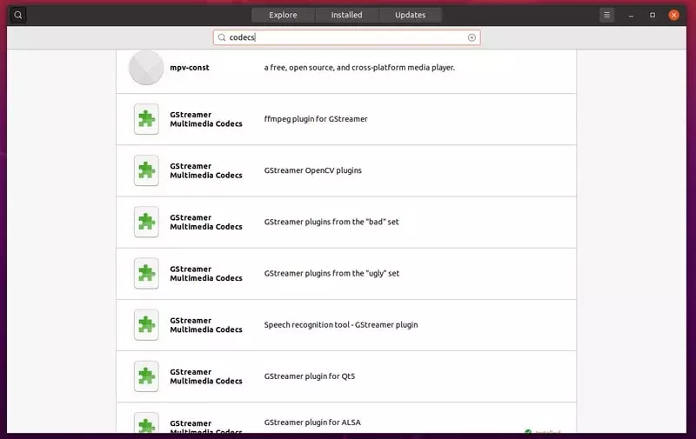Switch to the Installed tab
The image size is (696, 439).
346,15
